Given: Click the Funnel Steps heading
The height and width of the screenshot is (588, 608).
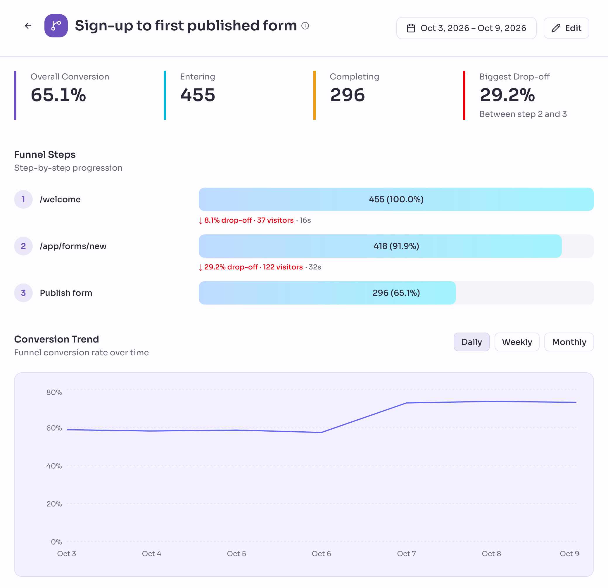Looking at the screenshot, I should click(45, 154).
